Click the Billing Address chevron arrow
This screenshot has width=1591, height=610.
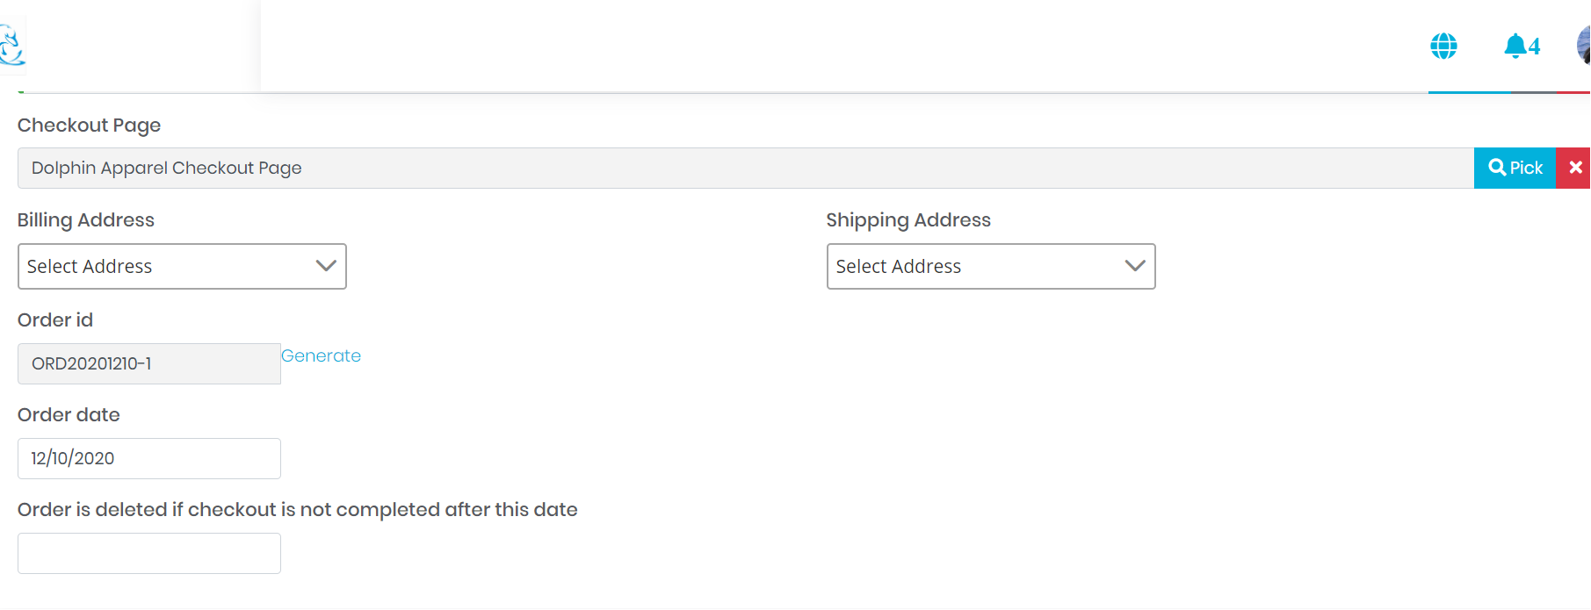point(326,266)
